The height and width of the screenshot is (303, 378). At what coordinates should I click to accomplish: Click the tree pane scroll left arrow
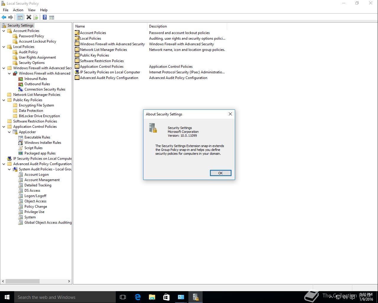[x=3, y=281]
